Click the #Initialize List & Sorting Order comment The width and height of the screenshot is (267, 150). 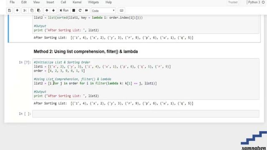point(62,62)
